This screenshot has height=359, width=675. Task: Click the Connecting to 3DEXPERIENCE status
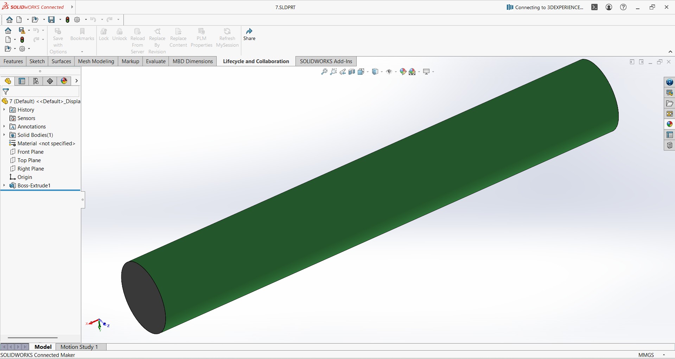tap(545, 7)
